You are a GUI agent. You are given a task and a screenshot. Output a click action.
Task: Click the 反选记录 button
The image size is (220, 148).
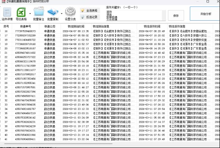click(x=90, y=17)
